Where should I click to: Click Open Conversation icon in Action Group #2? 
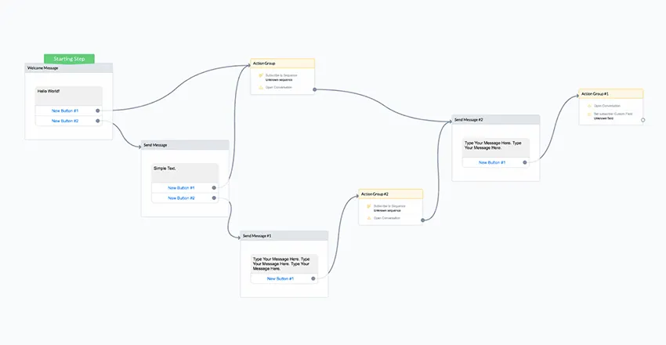tap(368, 218)
